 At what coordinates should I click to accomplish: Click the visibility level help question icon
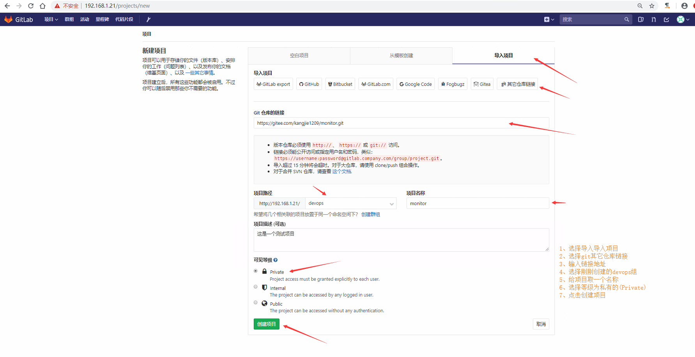[x=276, y=260]
